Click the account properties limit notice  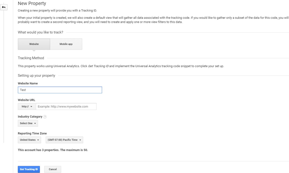tap(53, 150)
